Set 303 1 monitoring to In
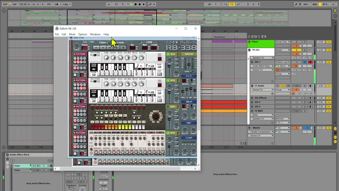This screenshot has width=339, height=191. 277,70
